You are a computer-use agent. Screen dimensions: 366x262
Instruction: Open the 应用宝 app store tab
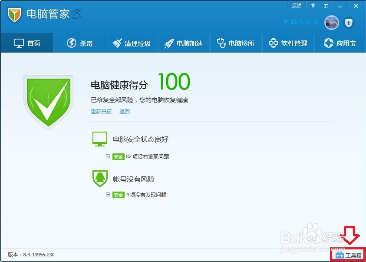[x=340, y=43]
